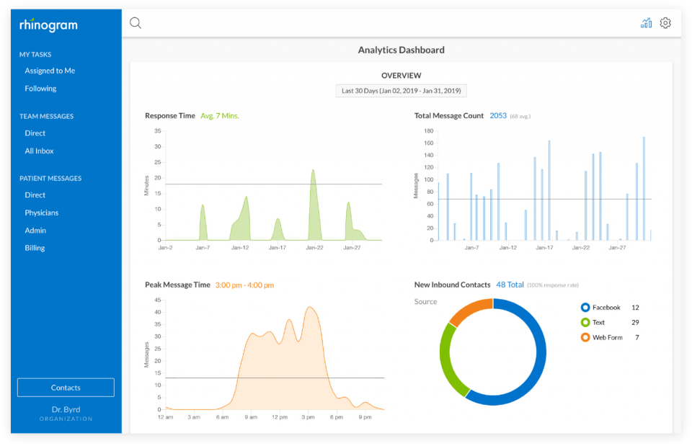Click the Web Form count 7
The image size is (692, 446).
636,337
